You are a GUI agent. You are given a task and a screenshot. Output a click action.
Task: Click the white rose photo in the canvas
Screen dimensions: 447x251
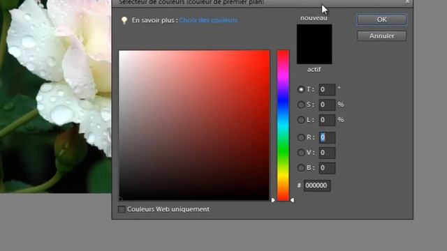(x=56, y=96)
